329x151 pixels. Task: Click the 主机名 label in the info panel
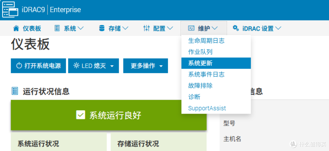232,139
